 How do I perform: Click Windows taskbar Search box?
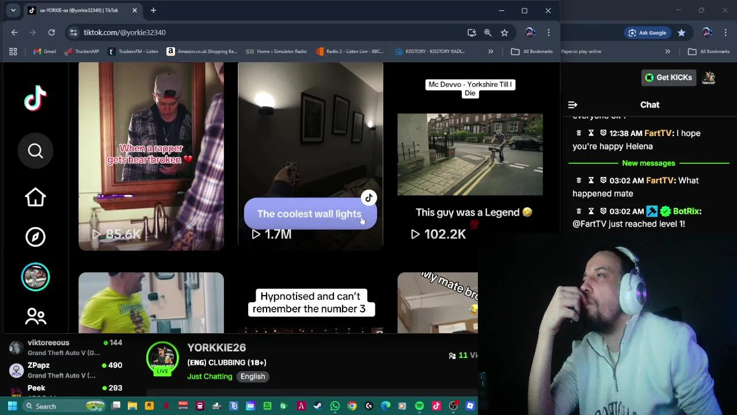[64, 406]
